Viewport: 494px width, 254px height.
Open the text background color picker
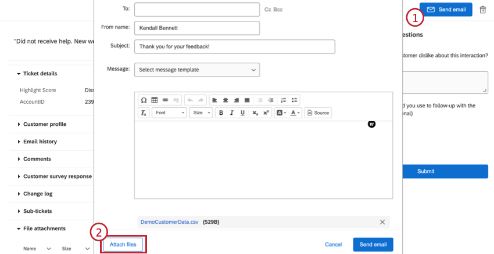pyautogui.click(x=281, y=113)
